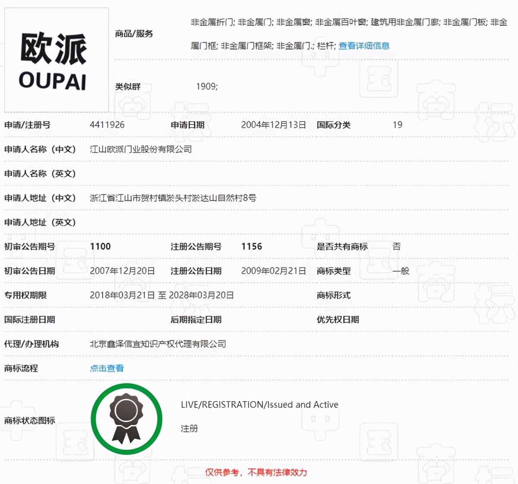Click the 注册公告日期 label

(196, 271)
